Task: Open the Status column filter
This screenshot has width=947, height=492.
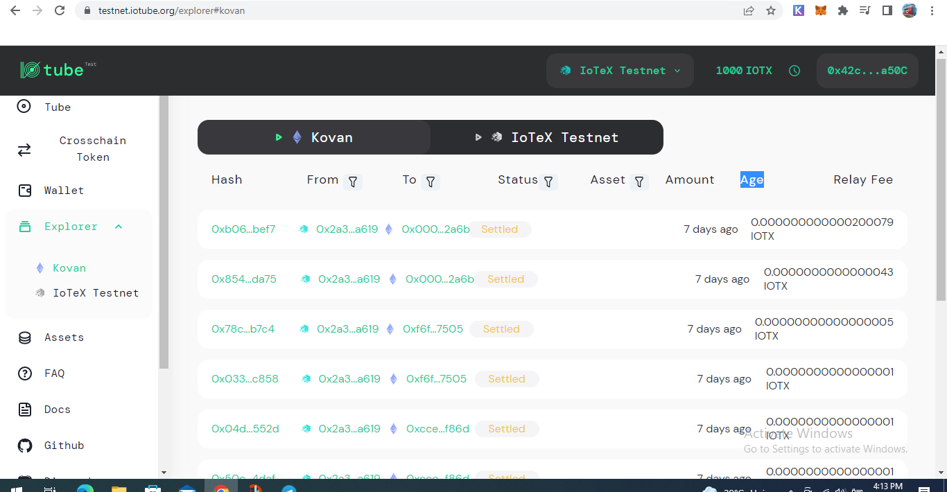Action: [548, 182]
